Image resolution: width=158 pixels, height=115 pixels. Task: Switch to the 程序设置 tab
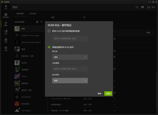pyautogui.click(x=20, y=14)
